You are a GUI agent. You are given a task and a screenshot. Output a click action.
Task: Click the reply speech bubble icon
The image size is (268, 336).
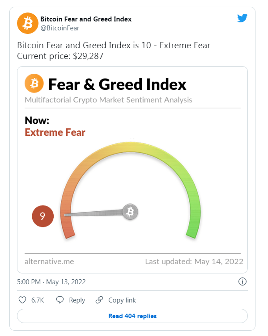pos(60,300)
